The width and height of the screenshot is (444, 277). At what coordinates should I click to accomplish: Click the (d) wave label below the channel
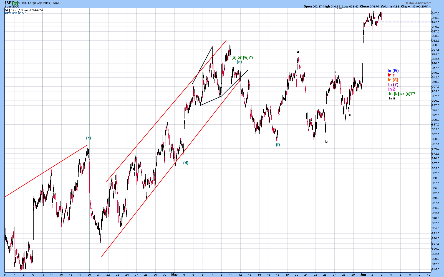(x=186, y=163)
